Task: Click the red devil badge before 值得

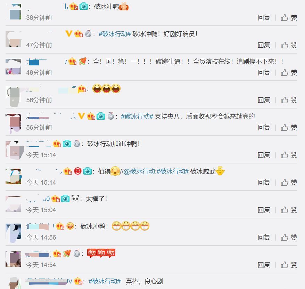Action: click(77, 171)
